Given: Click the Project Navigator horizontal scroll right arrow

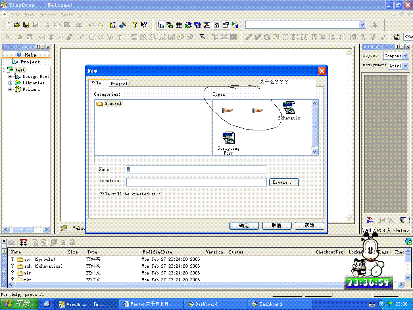Looking at the screenshot, I should coord(46,229).
